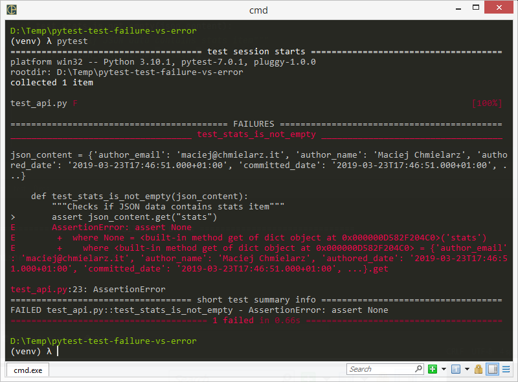Toggle the alternative mode panel icon
This screenshot has height=382, width=518.
[x=492, y=369]
